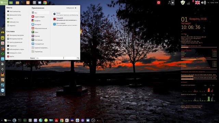Open the folder launcher in top panel
The image size is (219, 123).
click(x=17, y=3)
